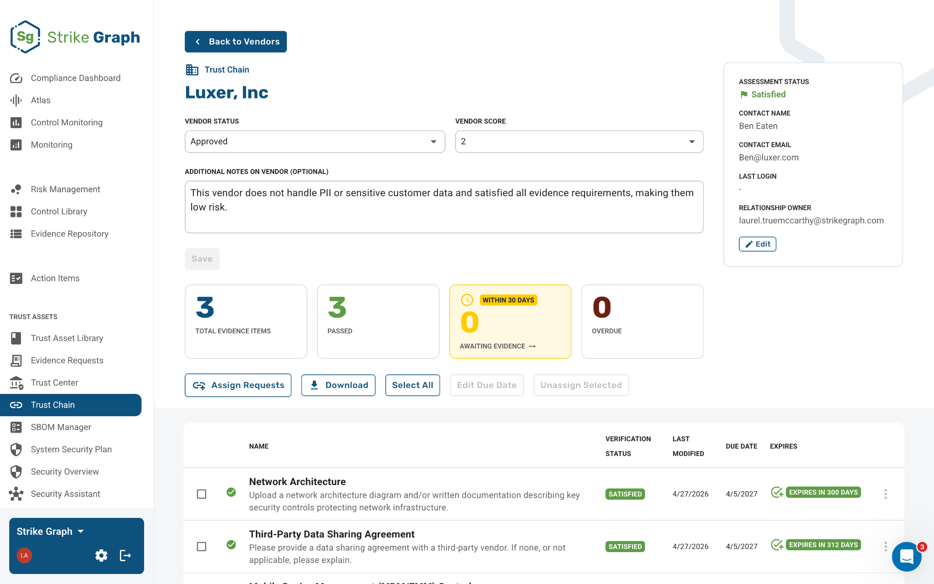Click the Unassign Selected button

(x=581, y=386)
